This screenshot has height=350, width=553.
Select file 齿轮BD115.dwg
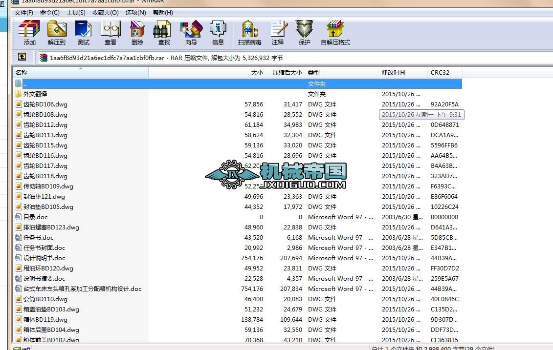45,145
